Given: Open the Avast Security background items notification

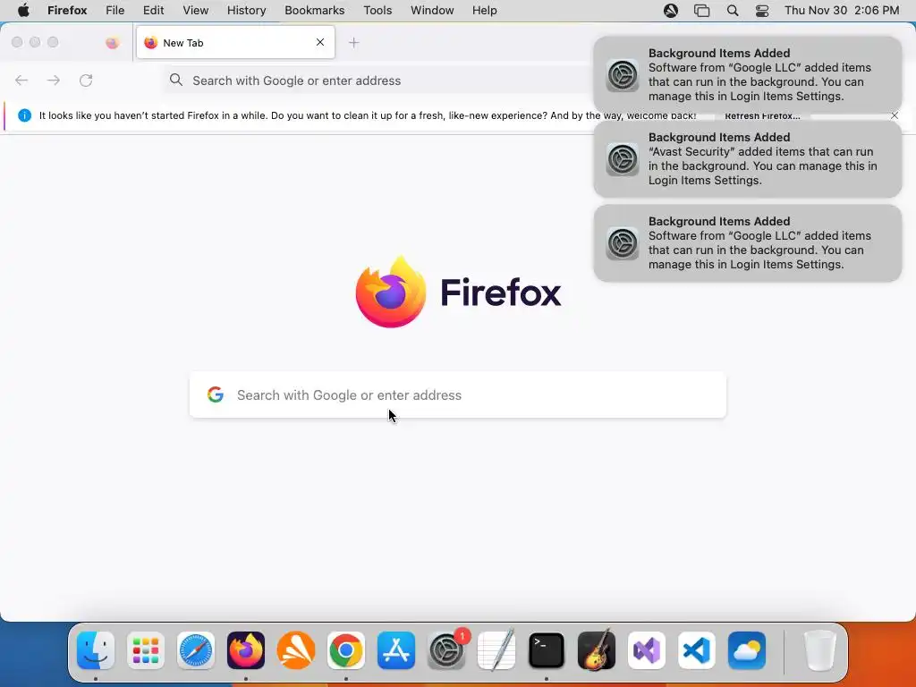Looking at the screenshot, I should tap(748, 159).
